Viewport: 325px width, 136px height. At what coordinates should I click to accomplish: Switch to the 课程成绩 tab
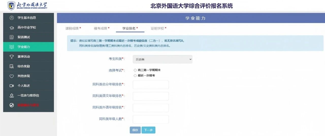pyautogui.click(x=73, y=28)
